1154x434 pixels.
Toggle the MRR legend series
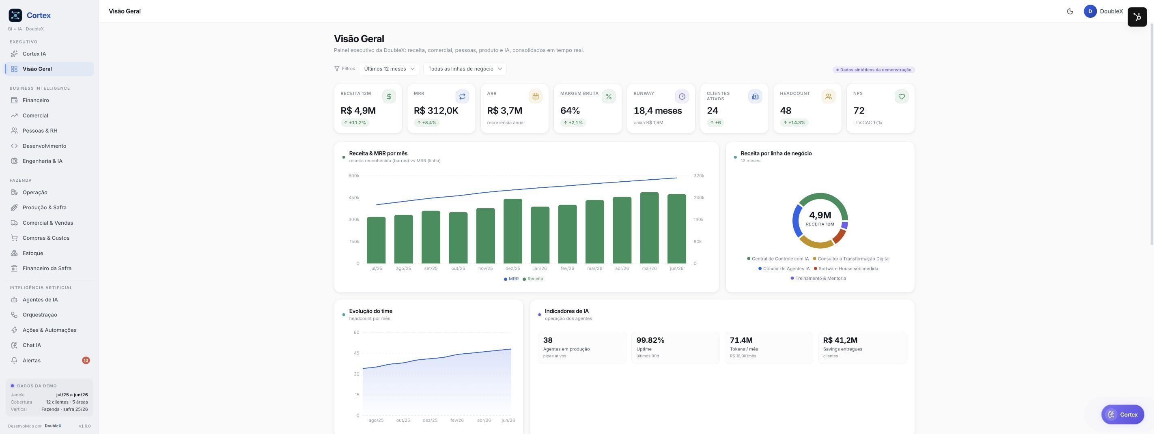click(511, 279)
